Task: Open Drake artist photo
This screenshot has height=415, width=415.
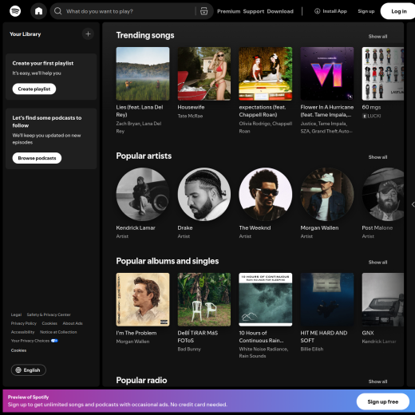Action: coord(204,194)
